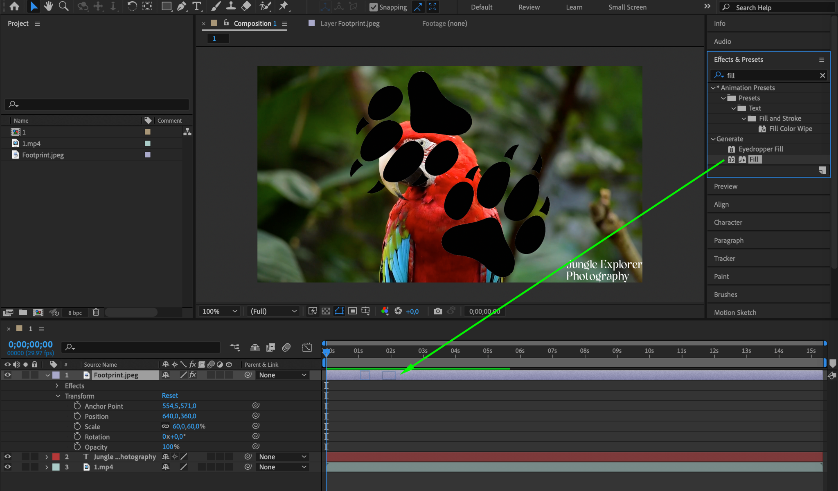Hide the 1.mp4 layer visibility
Viewport: 838px width, 491px height.
click(x=8, y=467)
